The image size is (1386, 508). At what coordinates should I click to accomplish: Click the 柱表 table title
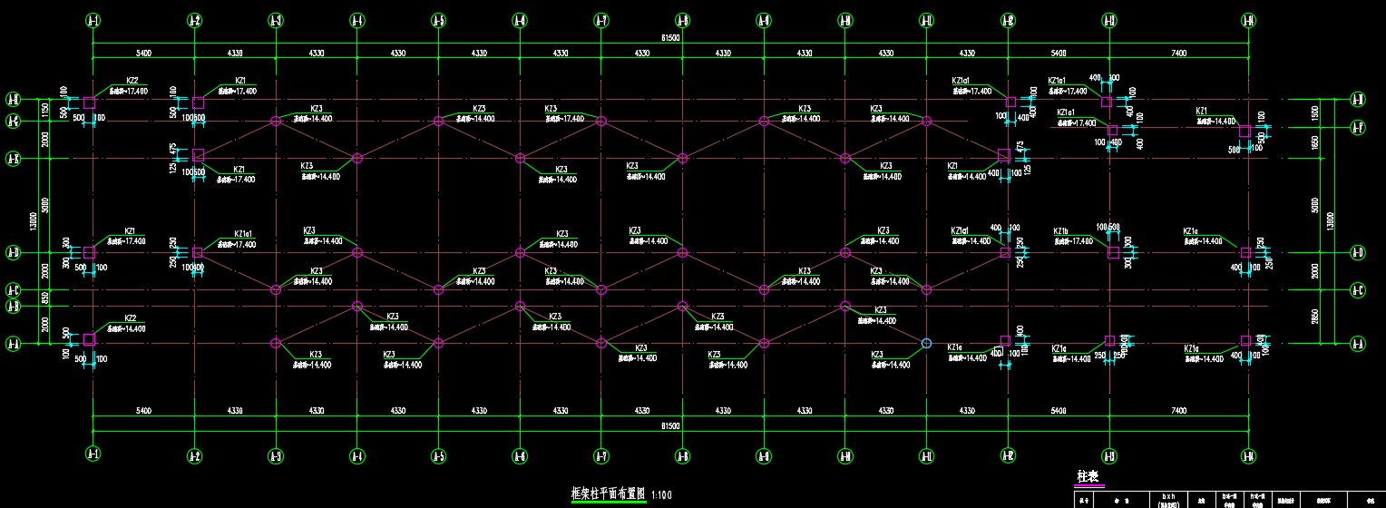(1088, 476)
